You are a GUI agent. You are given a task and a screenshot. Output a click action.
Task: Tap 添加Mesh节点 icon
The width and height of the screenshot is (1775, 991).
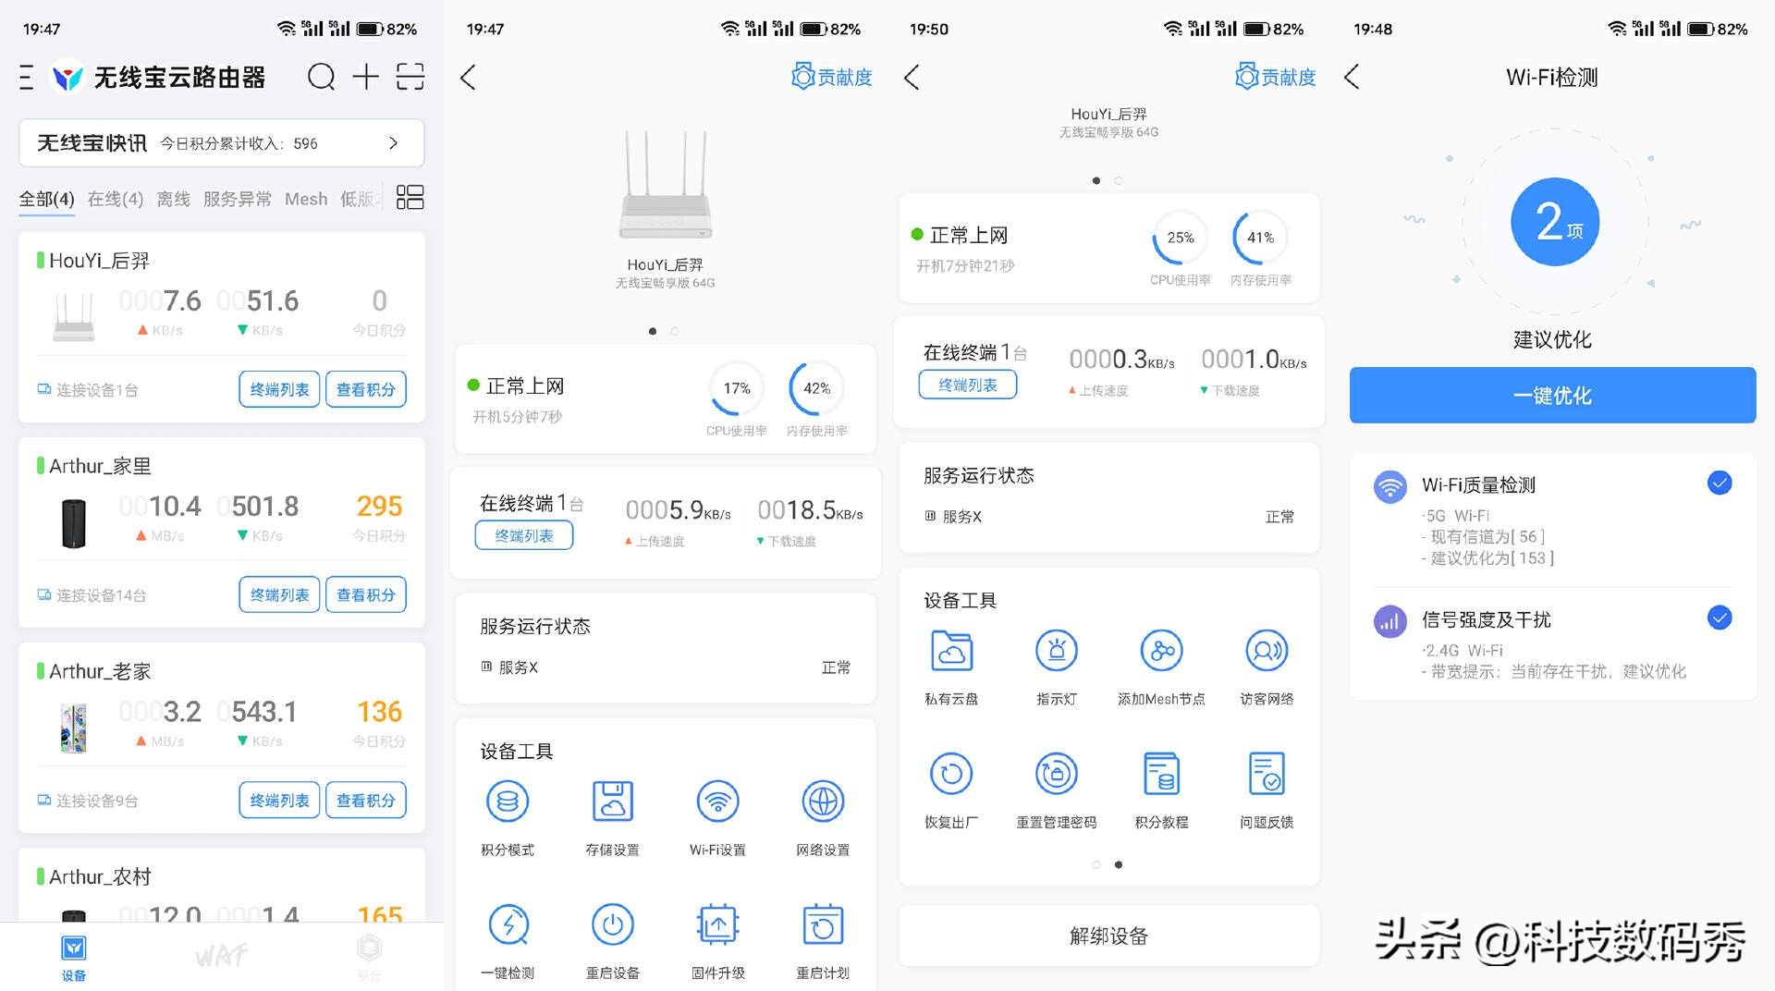pos(1162,651)
